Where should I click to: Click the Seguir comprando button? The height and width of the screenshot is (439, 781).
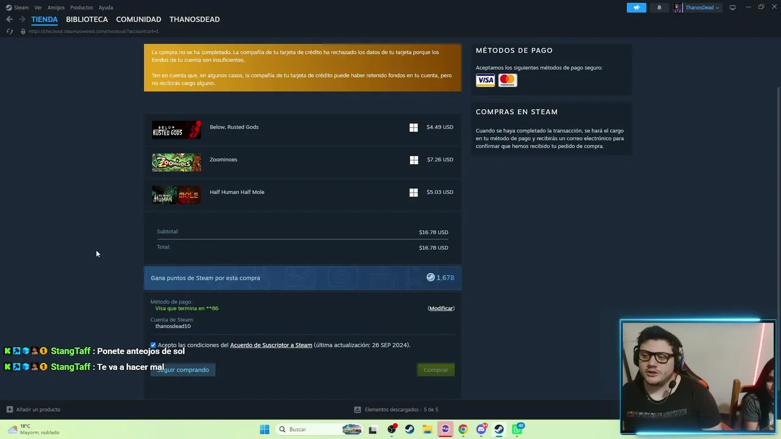point(183,369)
